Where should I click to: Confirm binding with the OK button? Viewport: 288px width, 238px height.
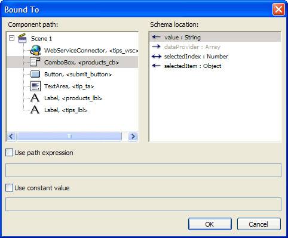tap(210, 224)
